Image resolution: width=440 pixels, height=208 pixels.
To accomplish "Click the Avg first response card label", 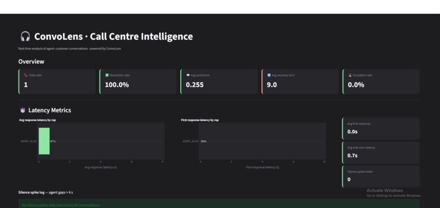I will coord(359,124).
